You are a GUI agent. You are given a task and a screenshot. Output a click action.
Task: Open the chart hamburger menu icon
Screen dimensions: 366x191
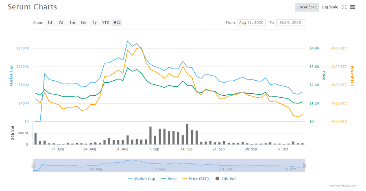tap(352, 7)
